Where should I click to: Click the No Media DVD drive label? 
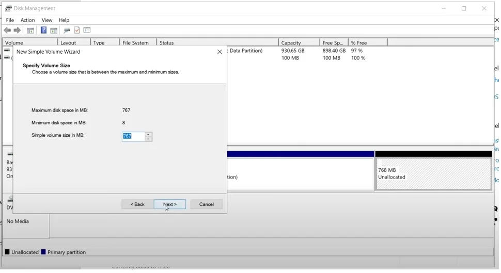[x=18, y=221]
